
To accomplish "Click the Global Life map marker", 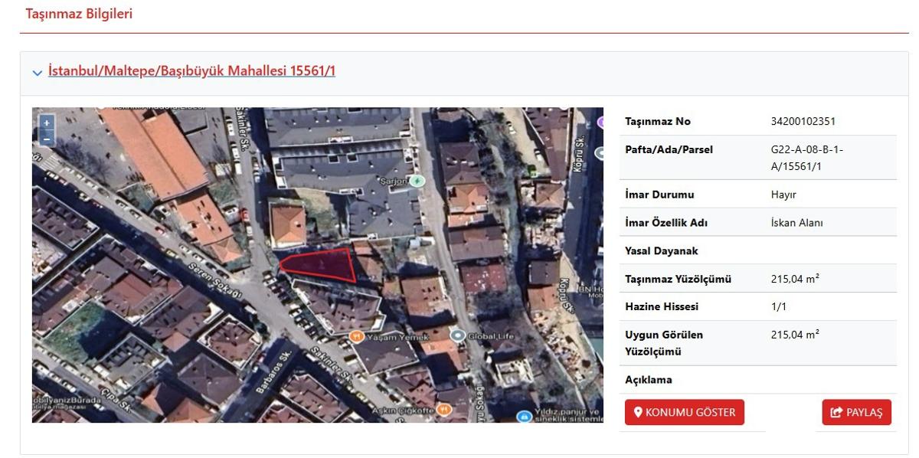I will pos(458,335).
